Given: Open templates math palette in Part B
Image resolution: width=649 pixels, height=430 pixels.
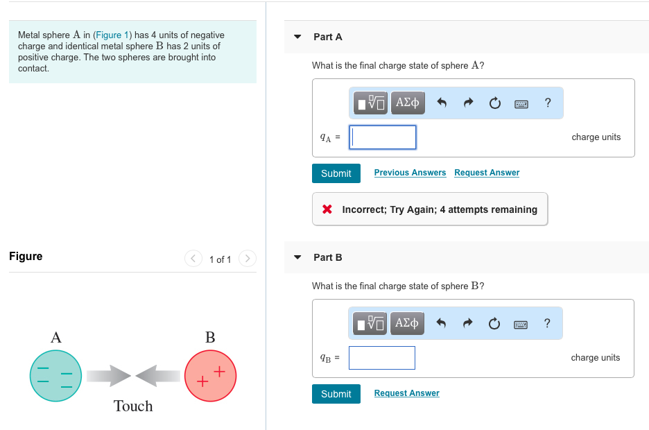Looking at the screenshot, I should point(372,323).
